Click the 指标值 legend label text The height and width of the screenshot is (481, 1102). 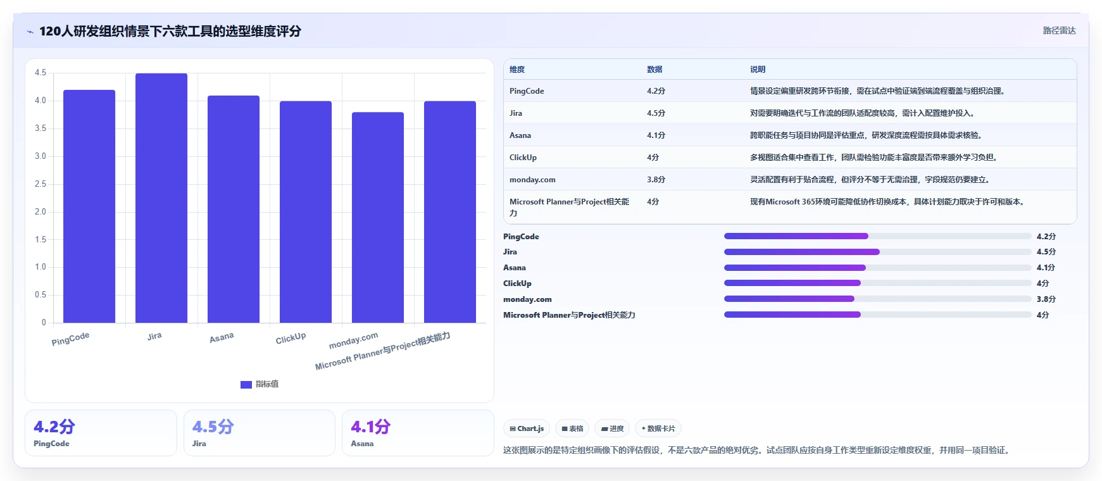tap(267, 384)
